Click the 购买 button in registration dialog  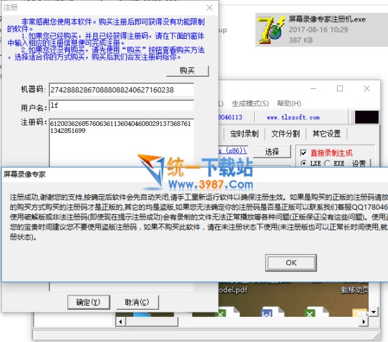(x=188, y=71)
